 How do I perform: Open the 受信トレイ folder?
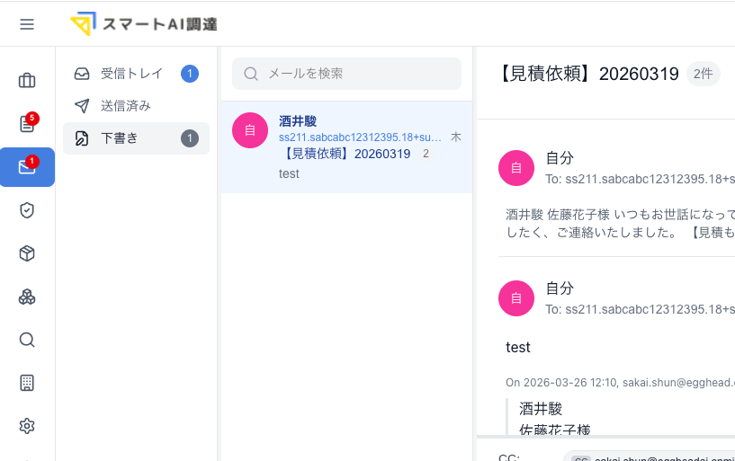click(136, 74)
